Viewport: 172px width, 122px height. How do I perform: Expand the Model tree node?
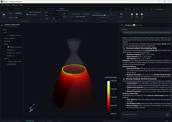[4, 30]
